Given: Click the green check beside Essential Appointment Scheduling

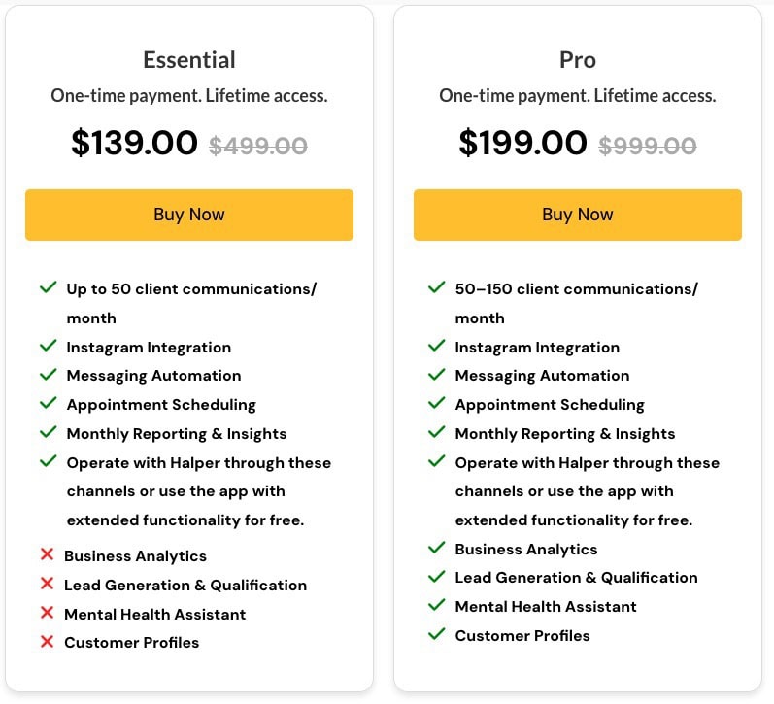Looking at the screenshot, I should pos(48,403).
